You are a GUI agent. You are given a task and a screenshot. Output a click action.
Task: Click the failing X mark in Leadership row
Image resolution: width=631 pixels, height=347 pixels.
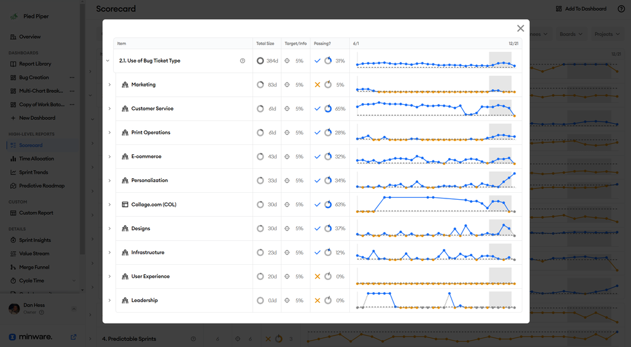coord(318,300)
